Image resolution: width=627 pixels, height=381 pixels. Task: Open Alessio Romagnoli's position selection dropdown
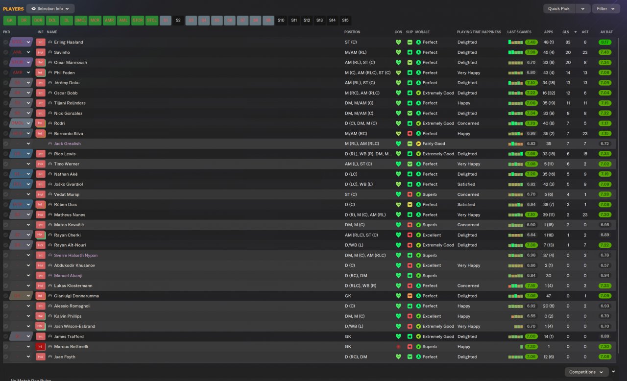click(28, 306)
